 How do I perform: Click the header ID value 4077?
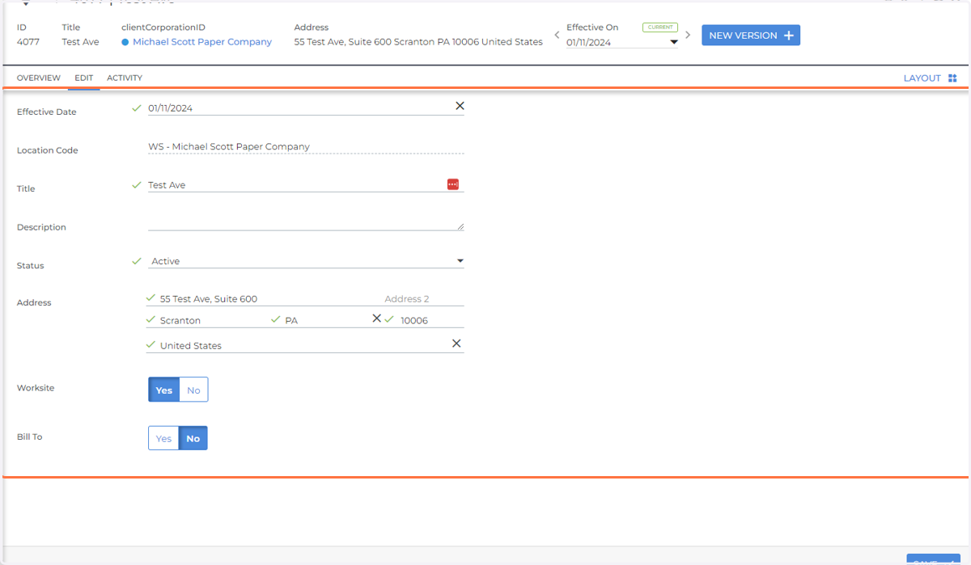(28, 42)
